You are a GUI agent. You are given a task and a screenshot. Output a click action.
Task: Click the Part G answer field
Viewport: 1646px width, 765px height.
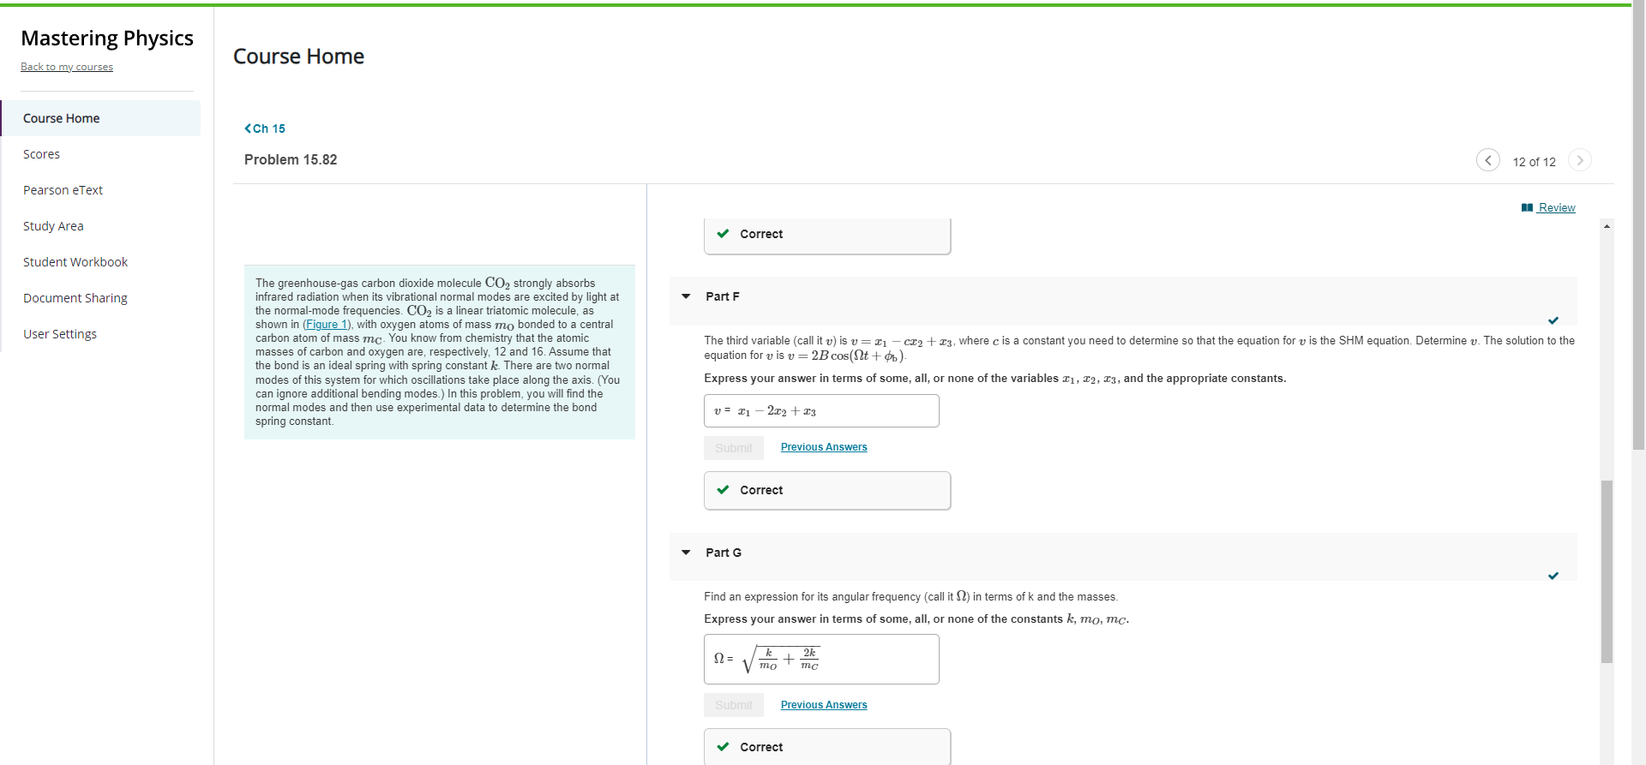click(821, 659)
